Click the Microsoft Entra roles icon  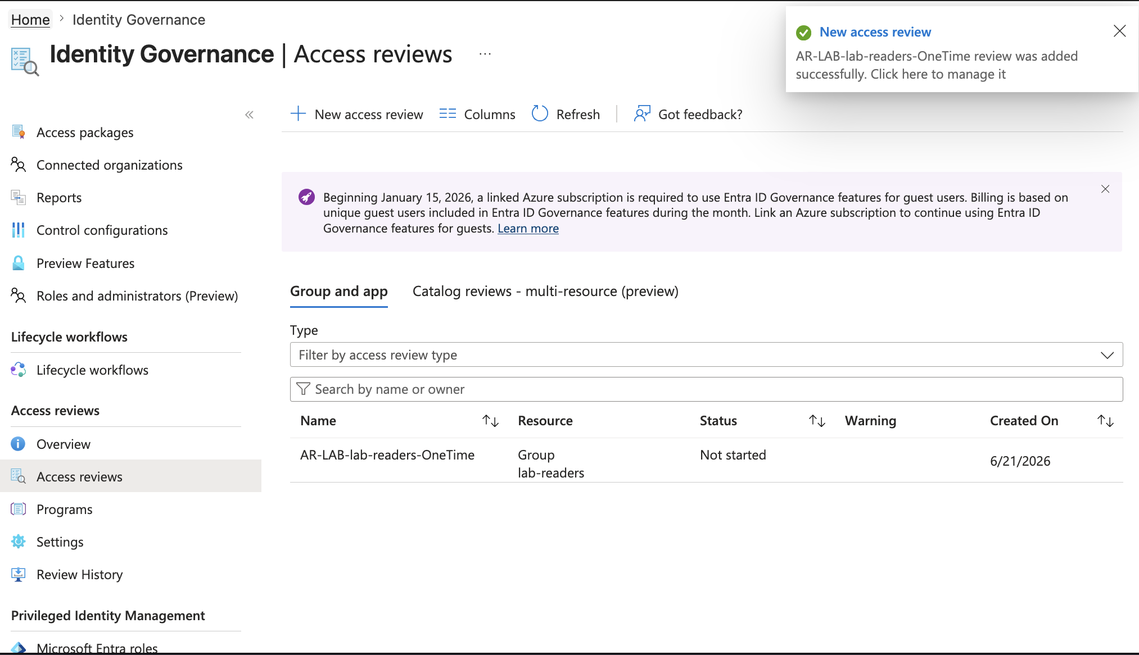[x=19, y=648]
